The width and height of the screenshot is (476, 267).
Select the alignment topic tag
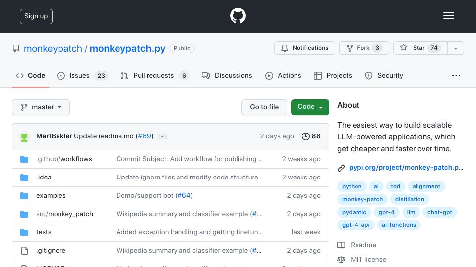[x=426, y=186]
